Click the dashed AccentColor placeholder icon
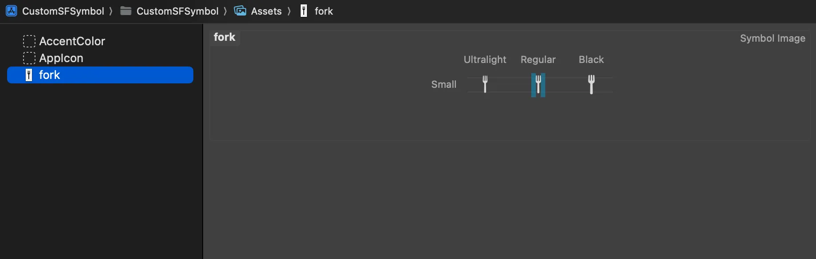This screenshot has height=259, width=816. pyautogui.click(x=28, y=41)
